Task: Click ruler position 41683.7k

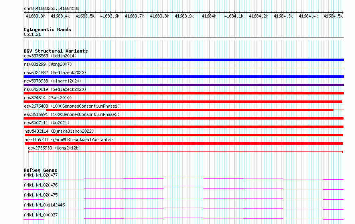Action: point(134,16)
